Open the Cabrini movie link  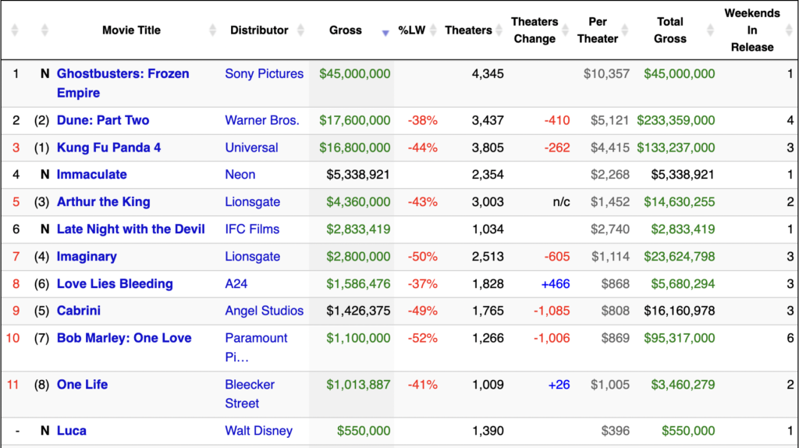coord(79,311)
